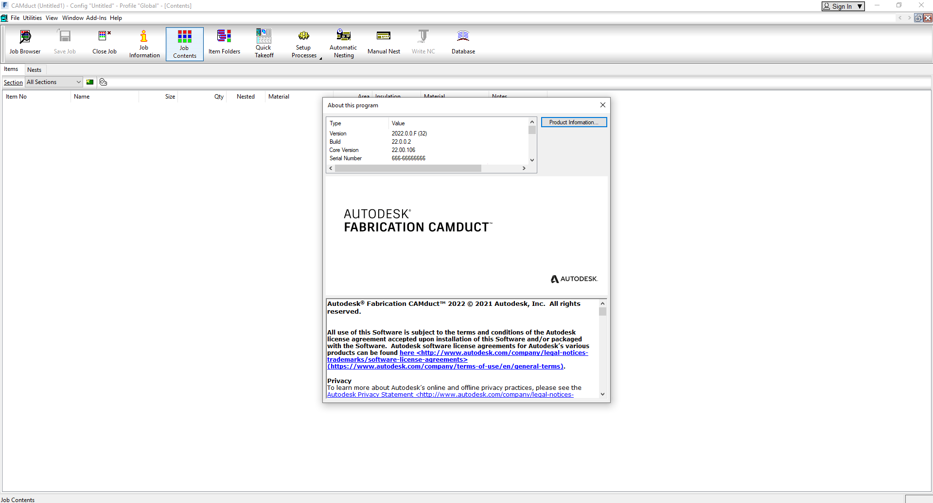Open the Window menu

[72, 18]
